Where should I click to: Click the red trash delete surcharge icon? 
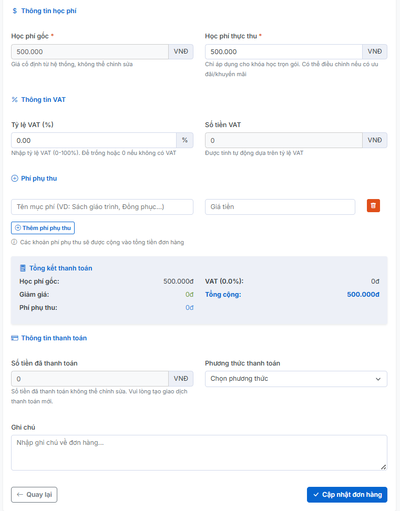[x=373, y=206]
